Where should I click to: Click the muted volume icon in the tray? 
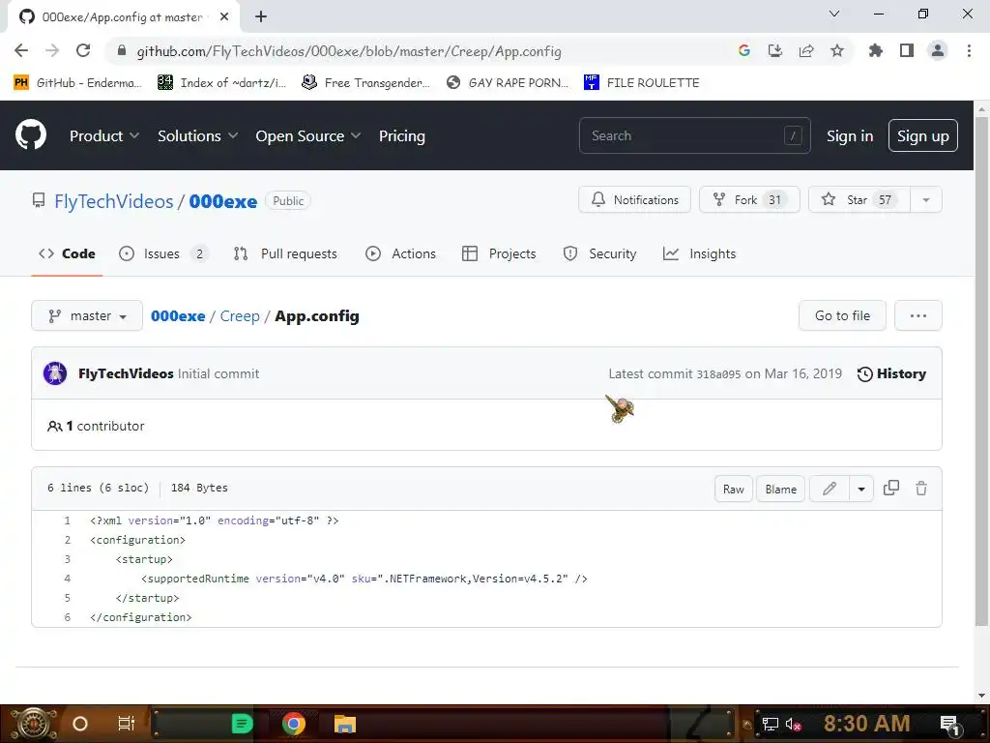coord(793,724)
